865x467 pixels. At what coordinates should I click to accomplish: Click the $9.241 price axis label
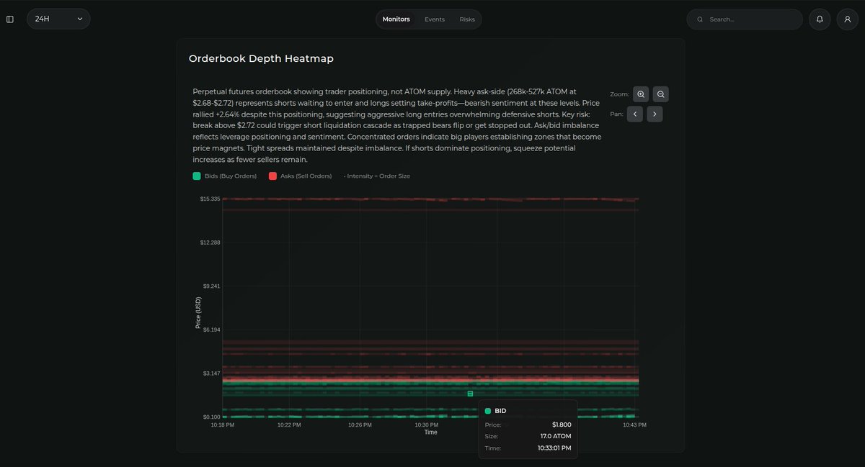point(210,286)
